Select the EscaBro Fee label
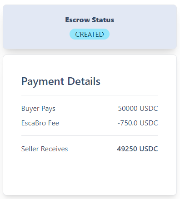The image size is (180, 199). tap(40, 123)
